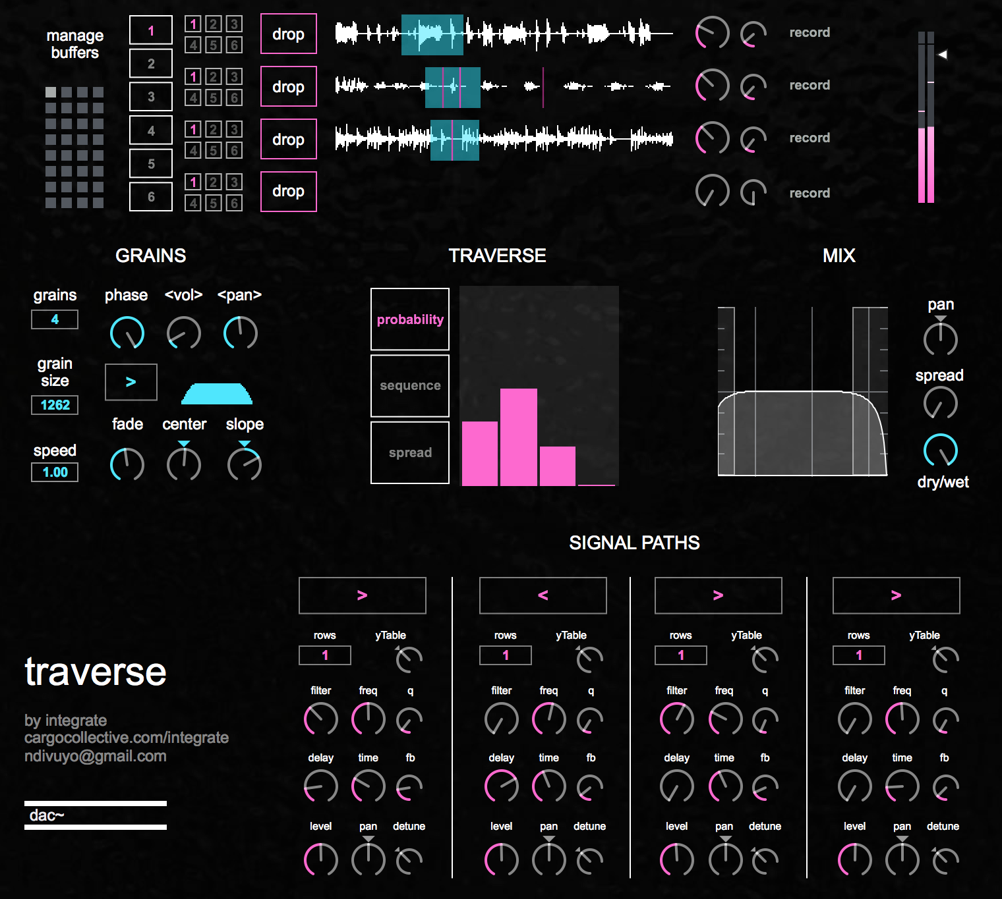Image resolution: width=1002 pixels, height=899 pixels.
Task: Open the dac~ output selector
Action: [95, 815]
